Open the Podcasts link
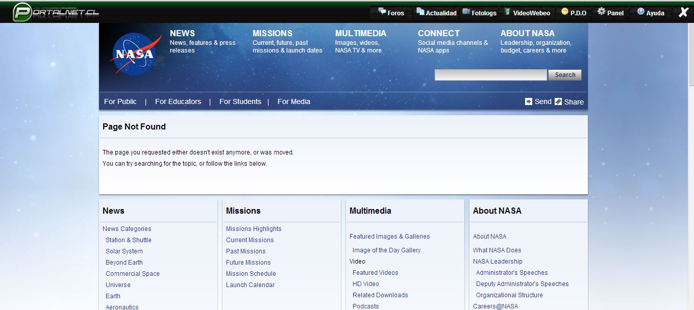The image size is (694, 310). (x=366, y=306)
